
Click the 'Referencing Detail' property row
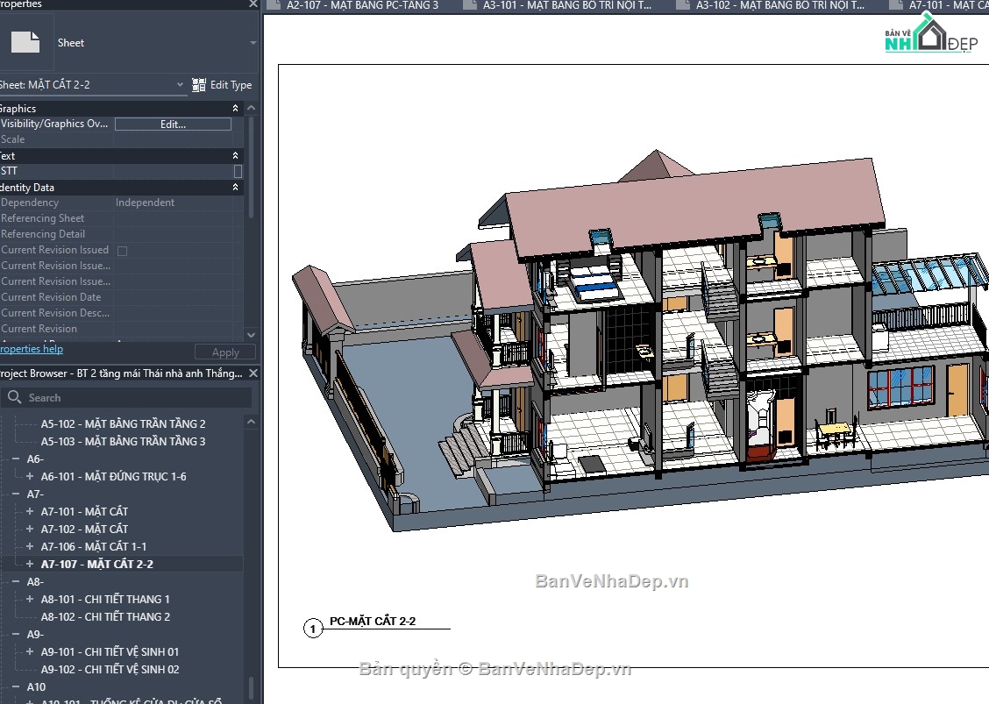click(x=121, y=234)
